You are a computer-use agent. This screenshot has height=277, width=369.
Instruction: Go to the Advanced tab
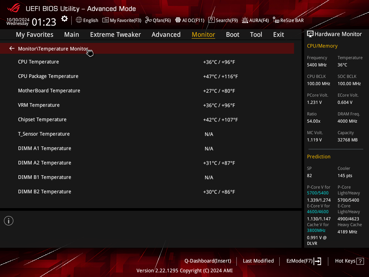[166, 35]
